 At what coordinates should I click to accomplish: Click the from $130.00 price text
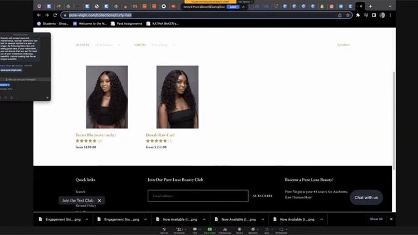[86, 147]
